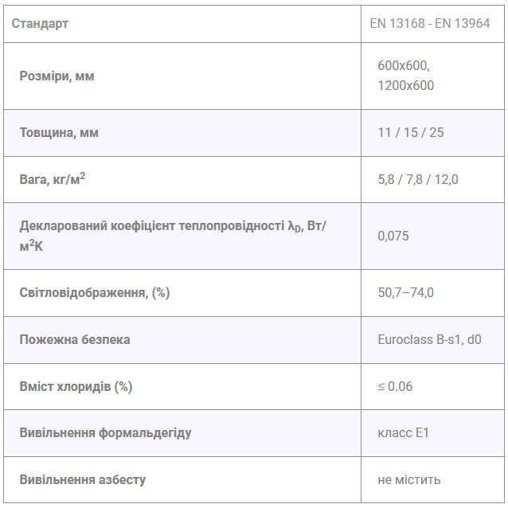Image resolution: width=508 pixels, height=508 pixels.
Task: Select the 'Вивільнення азбесту' row label
Action: tap(83, 479)
